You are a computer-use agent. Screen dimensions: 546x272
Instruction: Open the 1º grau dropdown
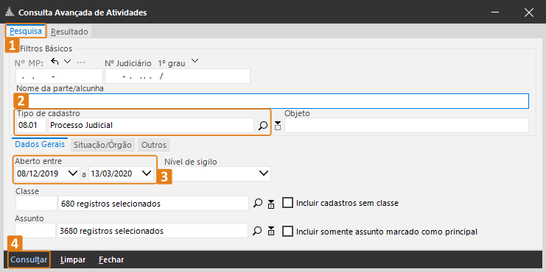[x=195, y=61]
